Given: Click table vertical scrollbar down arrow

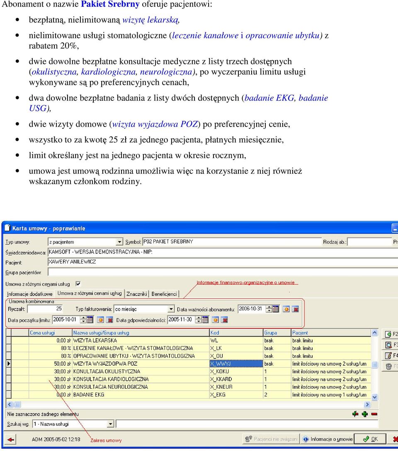Looking at the screenshot, I should [x=375, y=397].
